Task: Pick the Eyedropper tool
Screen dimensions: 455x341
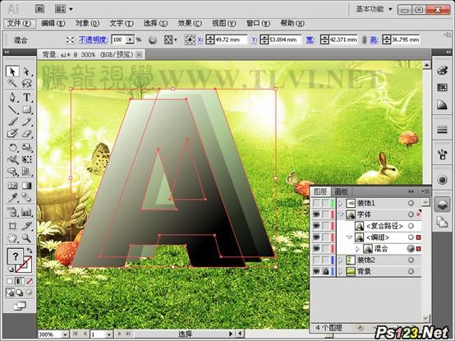Action: [12, 198]
